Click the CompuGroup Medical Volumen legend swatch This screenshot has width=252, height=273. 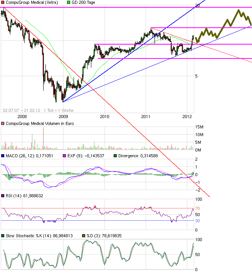(x=3, y=123)
